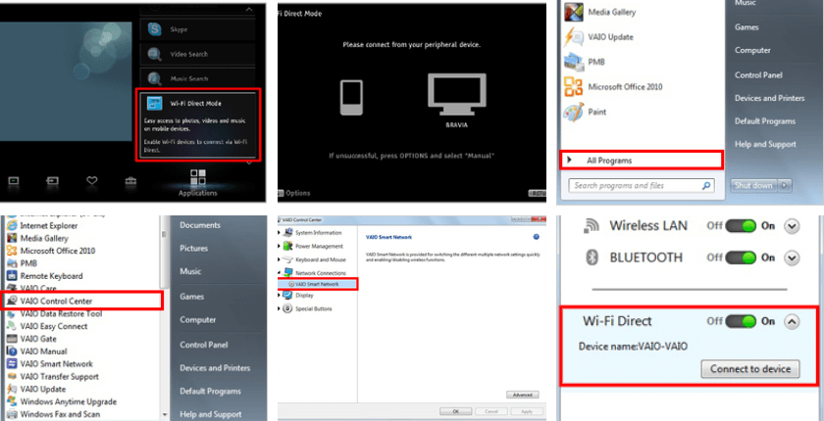Open the Video Search app icon
The height and width of the screenshot is (421, 824).
[155, 54]
